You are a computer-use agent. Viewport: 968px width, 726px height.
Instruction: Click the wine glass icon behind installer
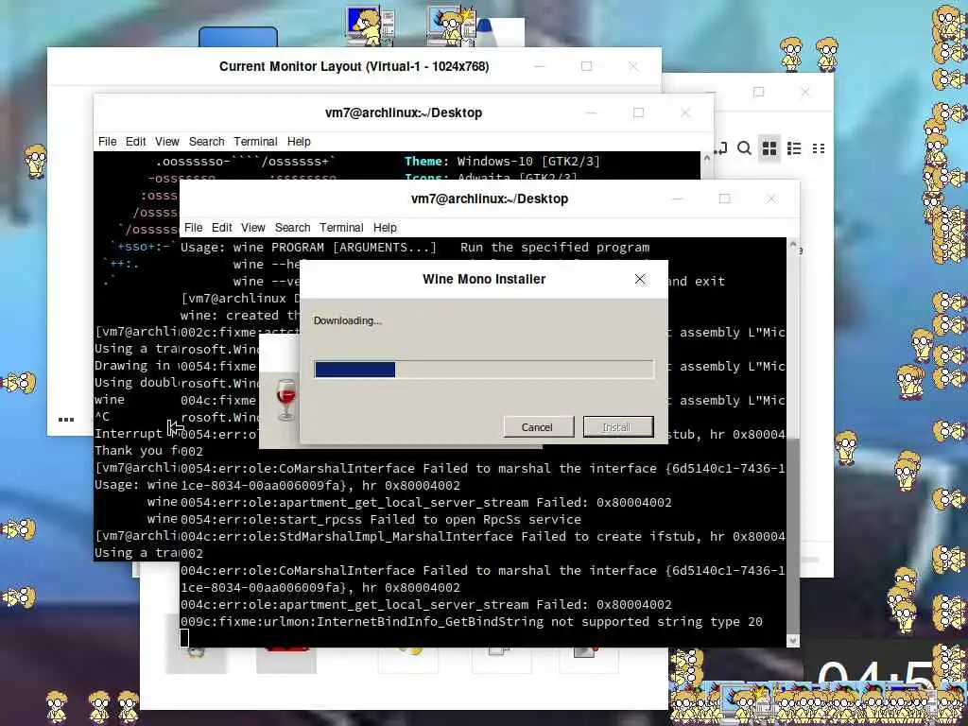[x=285, y=400]
